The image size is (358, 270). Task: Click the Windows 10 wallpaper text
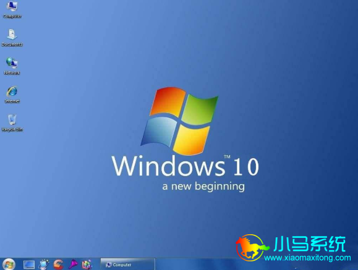(x=185, y=166)
